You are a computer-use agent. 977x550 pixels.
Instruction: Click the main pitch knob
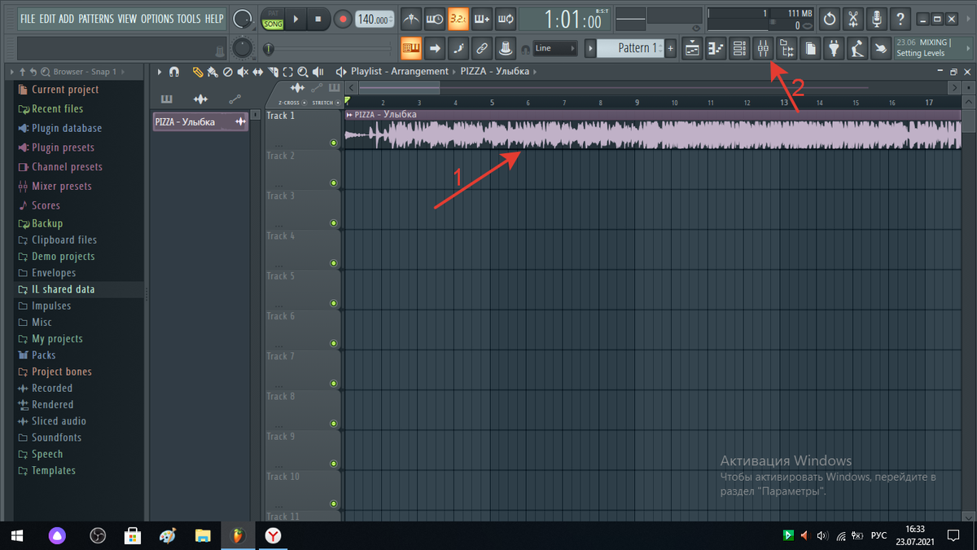tap(243, 49)
